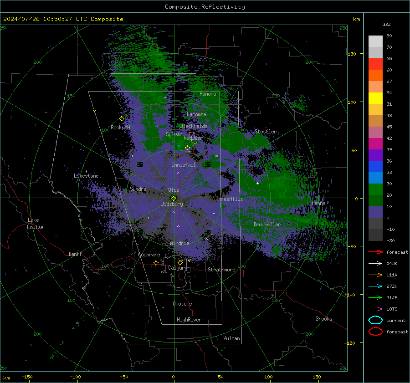
Task: Pick the red 60-65 dBZ swatch
Action: point(375,64)
